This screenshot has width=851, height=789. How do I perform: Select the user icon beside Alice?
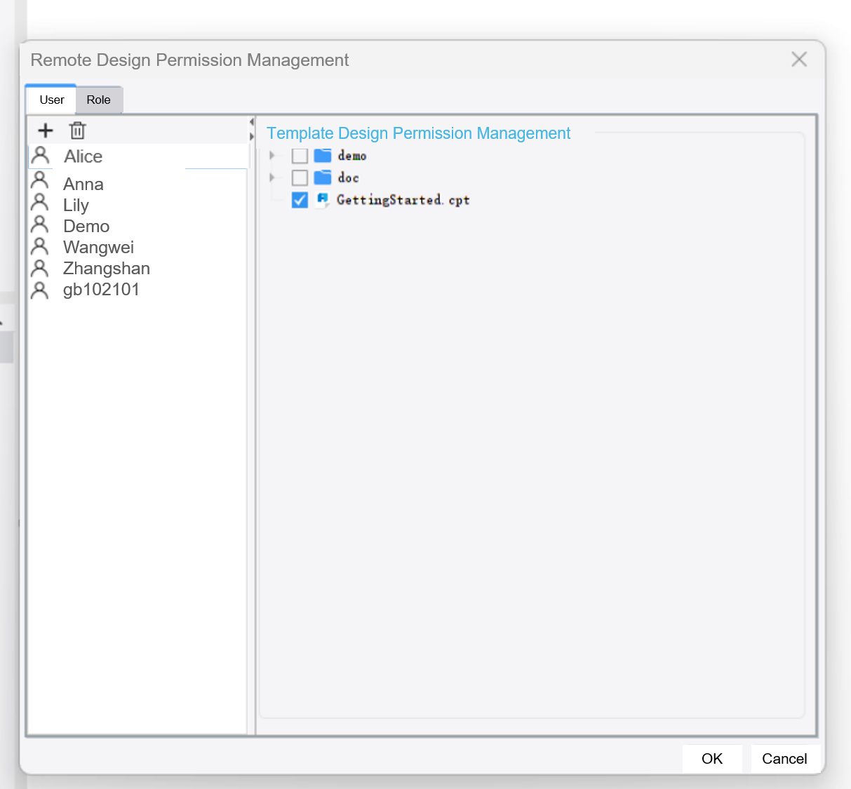coord(41,156)
